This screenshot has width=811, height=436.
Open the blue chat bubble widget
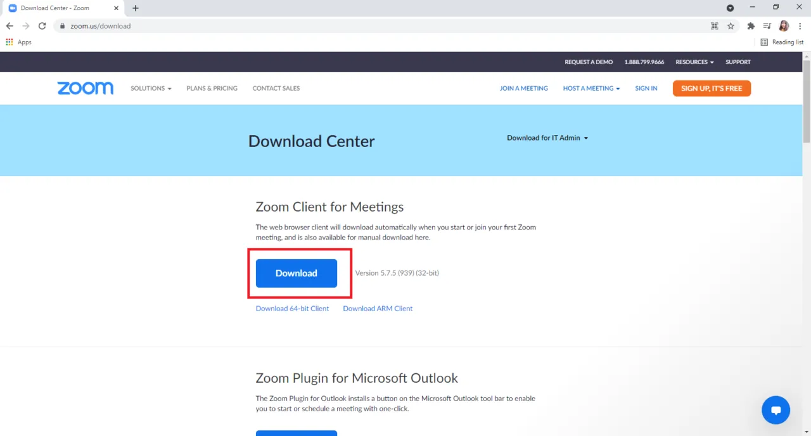776,410
